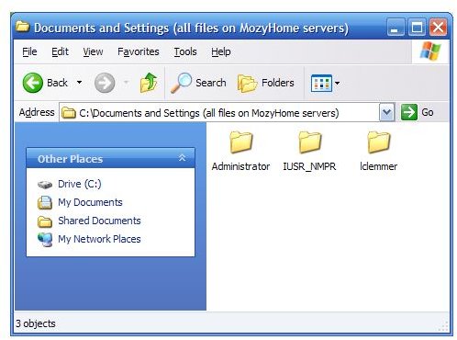Viewport: 457px width, 340px height.
Task: Open the Back history dropdown arrow
Action: click(79, 83)
